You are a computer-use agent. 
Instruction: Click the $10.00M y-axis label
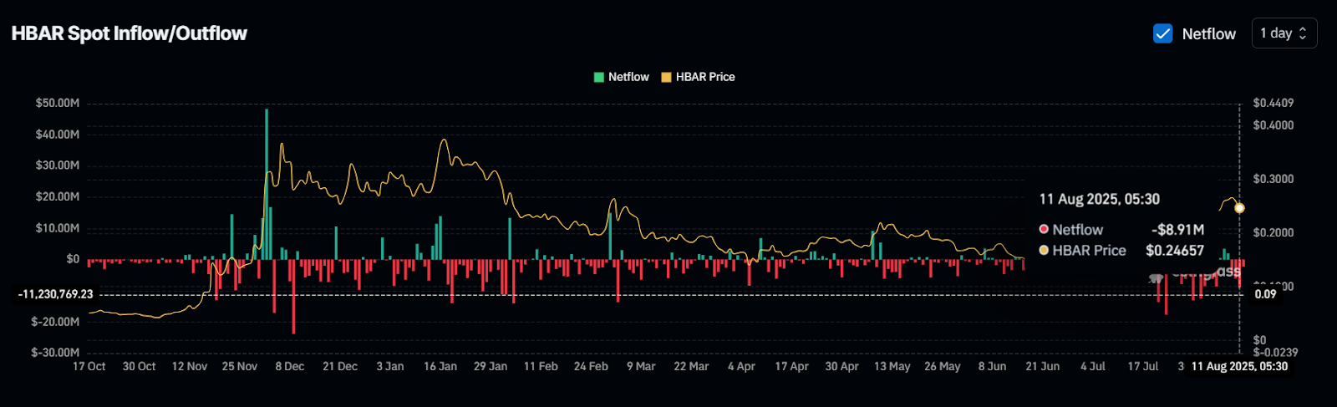pyautogui.click(x=58, y=228)
